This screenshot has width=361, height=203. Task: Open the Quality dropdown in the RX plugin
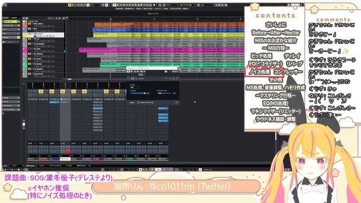(135, 87)
